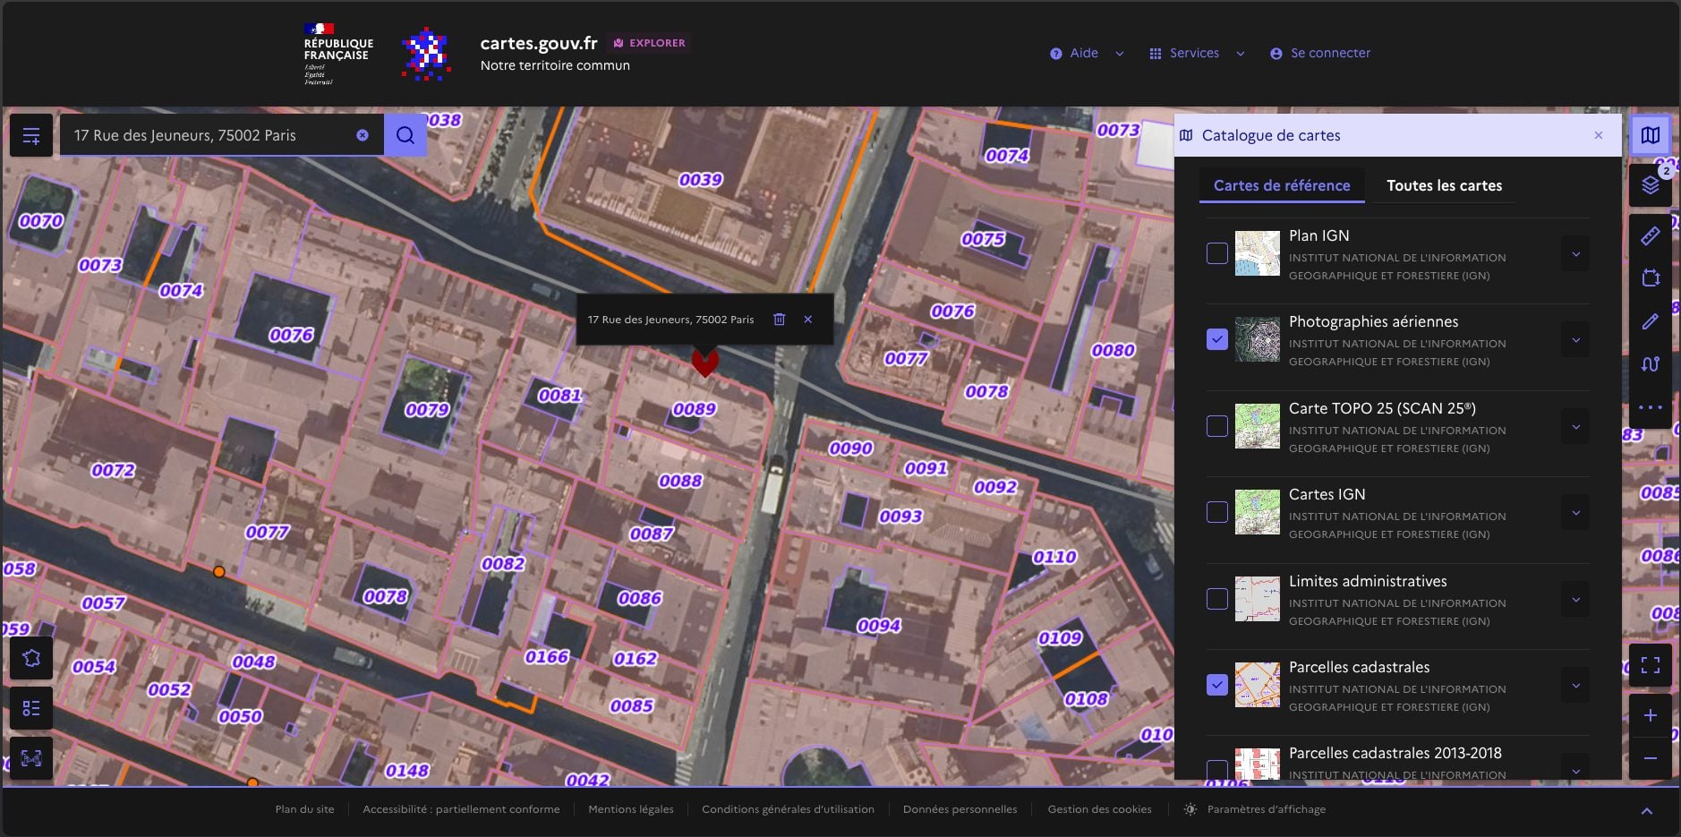Zoom out with the minus button
Image resolution: width=1681 pixels, height=837 pixels.
tap(1651, 758)
